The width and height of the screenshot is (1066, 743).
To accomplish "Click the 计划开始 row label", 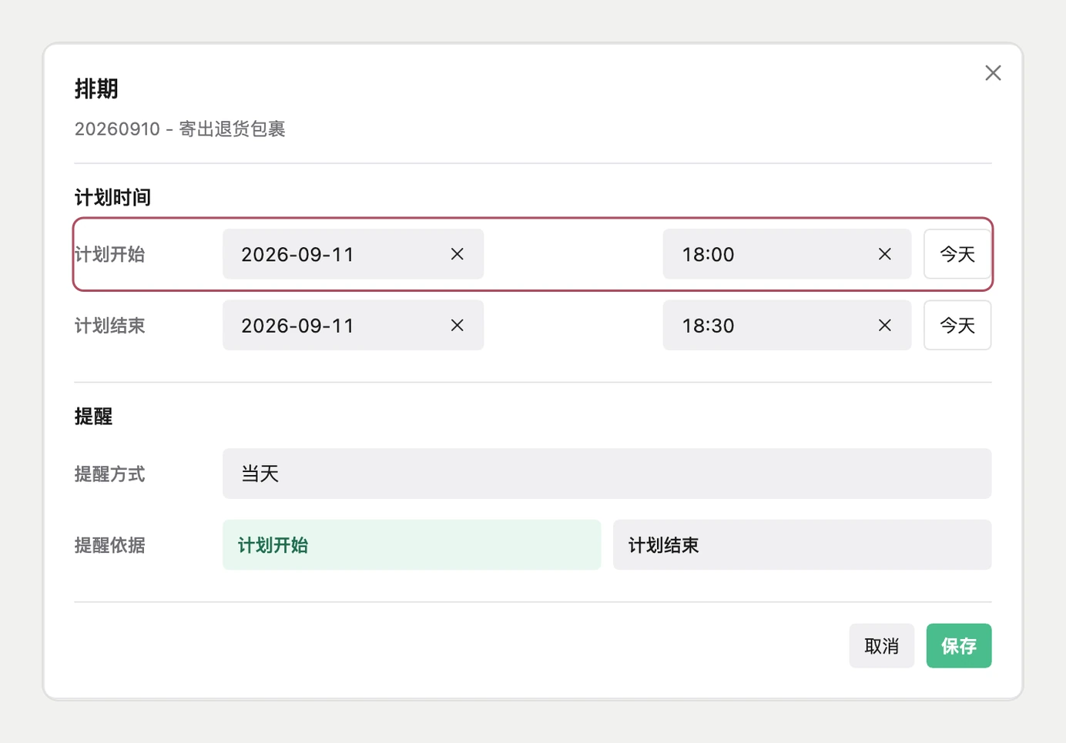I will pos(109,254).
